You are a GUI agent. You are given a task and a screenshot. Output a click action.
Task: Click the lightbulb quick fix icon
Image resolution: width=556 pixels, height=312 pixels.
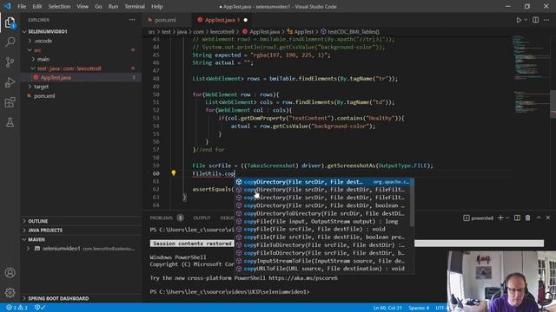pyautogui.click(x=174, y=173)
